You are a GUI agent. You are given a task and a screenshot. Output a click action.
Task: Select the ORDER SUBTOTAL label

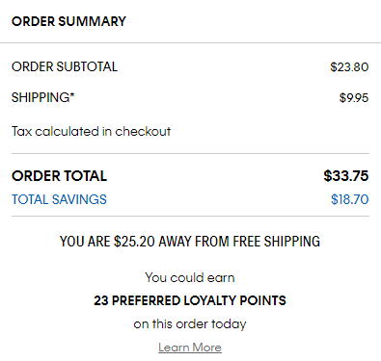[65, 66]
